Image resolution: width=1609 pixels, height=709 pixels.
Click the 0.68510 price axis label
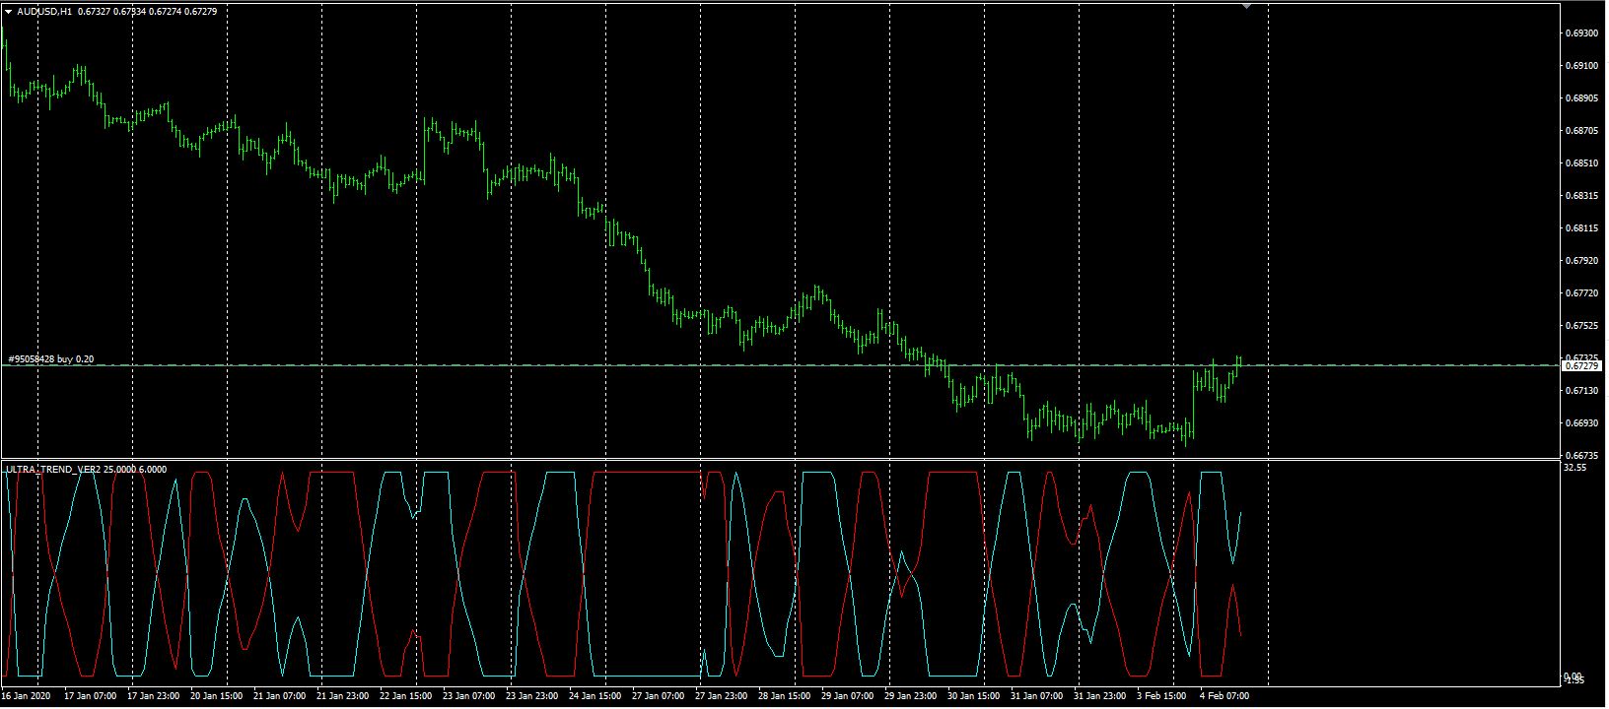[x=1580, y=163]
